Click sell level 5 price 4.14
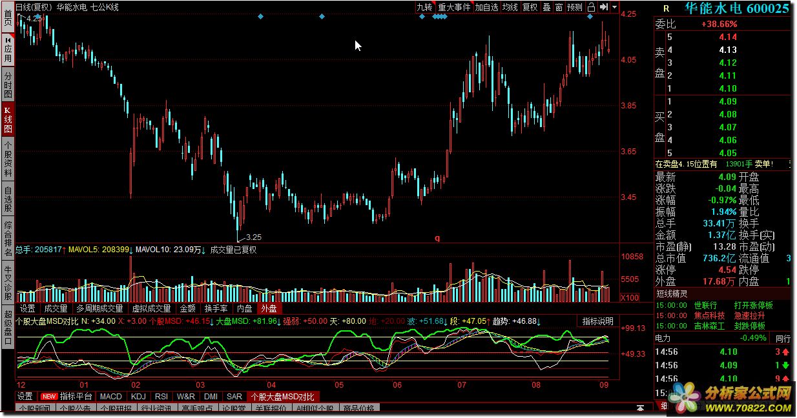 (727, 37)
